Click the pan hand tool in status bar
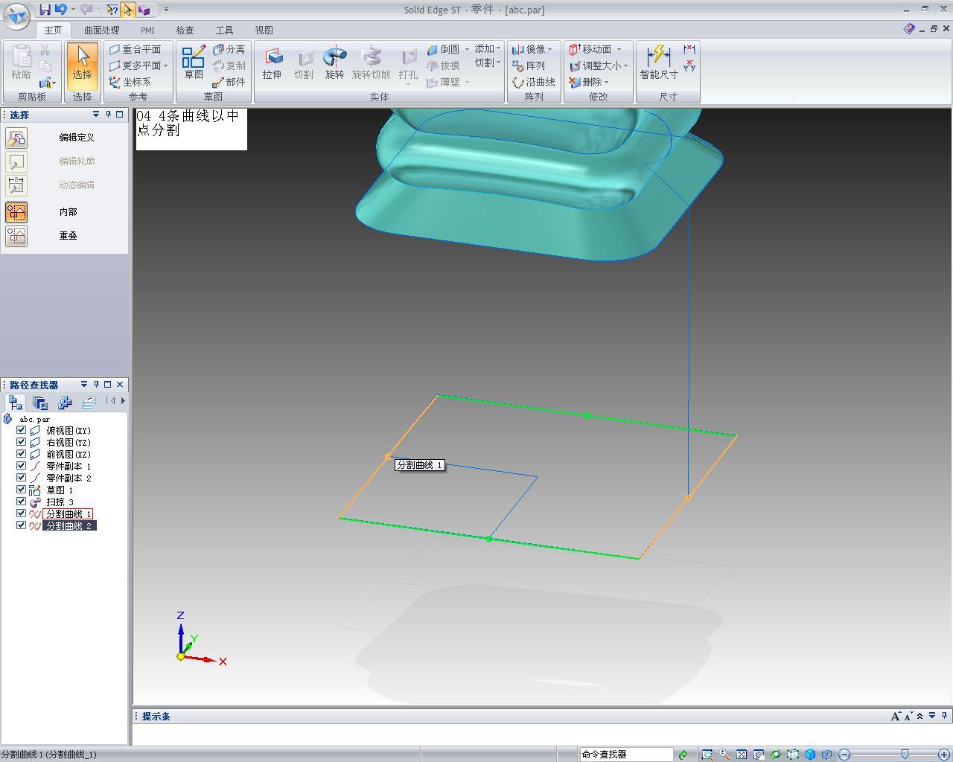Screen dimensions: 953x762 [x=759, y=755]
